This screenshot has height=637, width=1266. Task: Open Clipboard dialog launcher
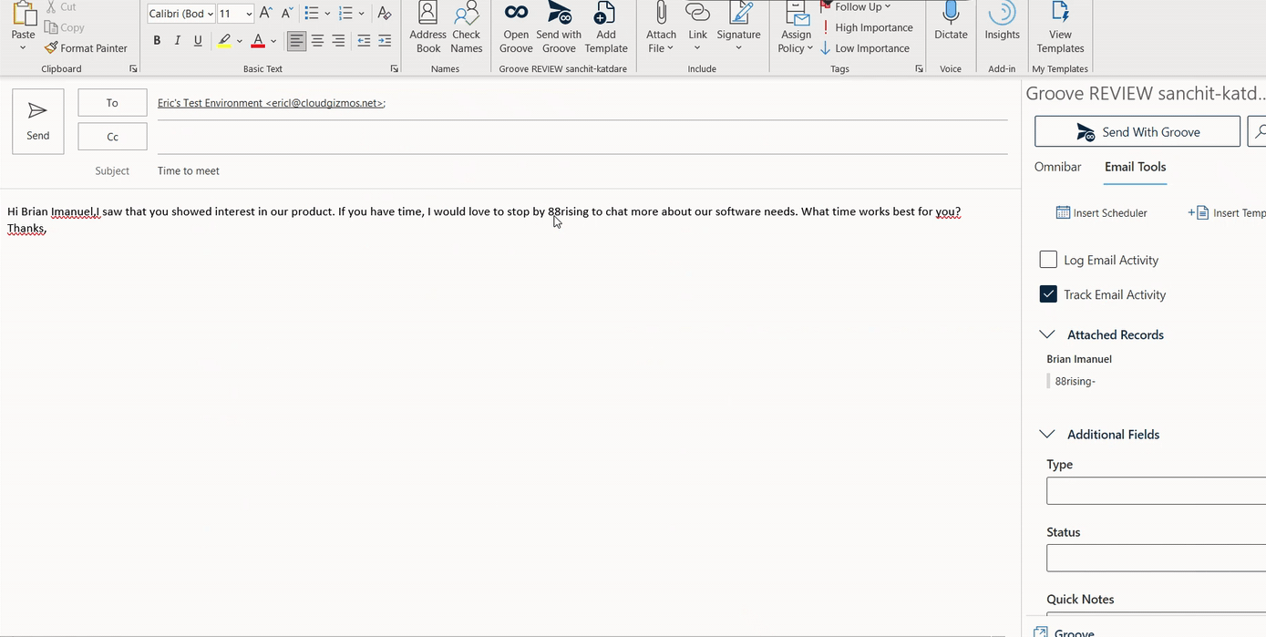pos(133,69)
